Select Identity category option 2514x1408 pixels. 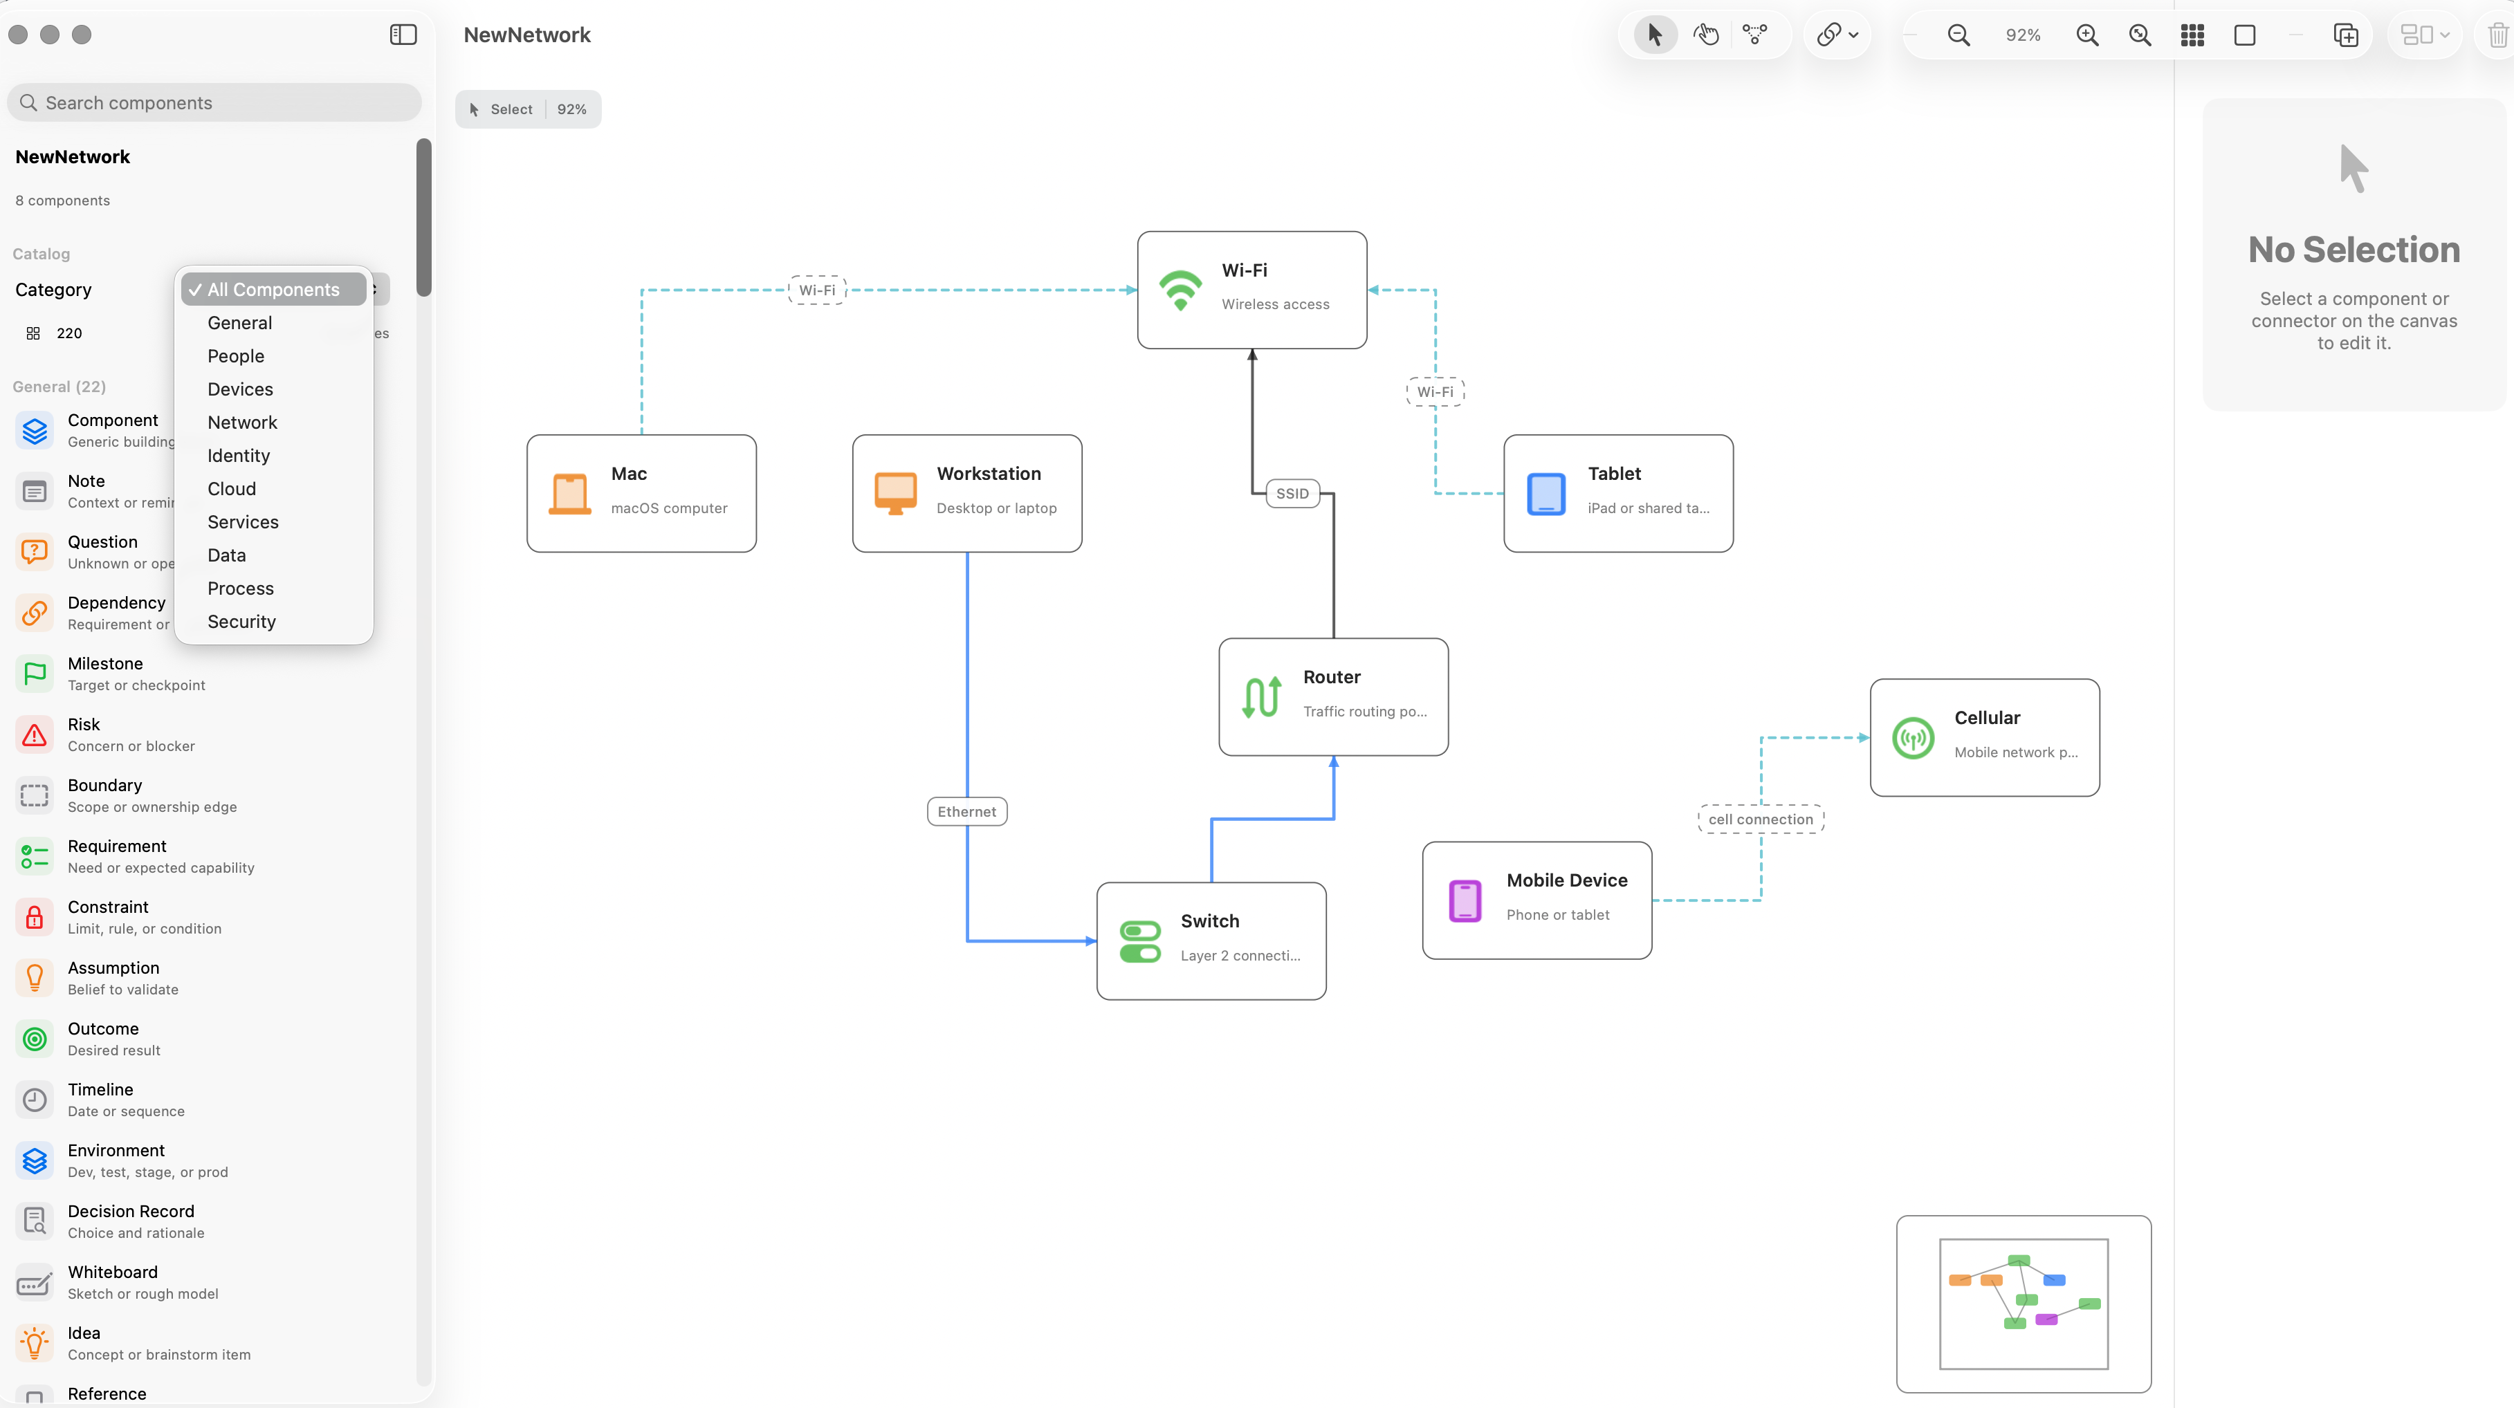pos(273,456)
